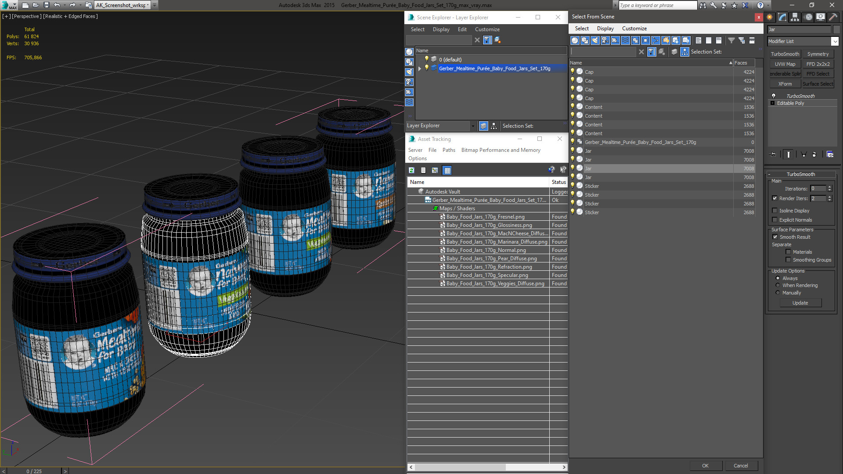Open the Motion command panel tab
Viewport: 843px width, 474px height.
click(x=808, y=17)
